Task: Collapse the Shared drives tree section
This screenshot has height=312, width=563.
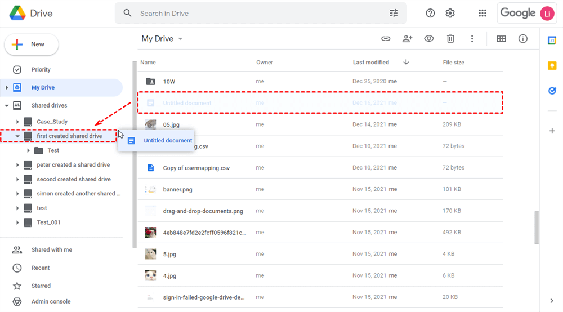Action: pos(7,105)
